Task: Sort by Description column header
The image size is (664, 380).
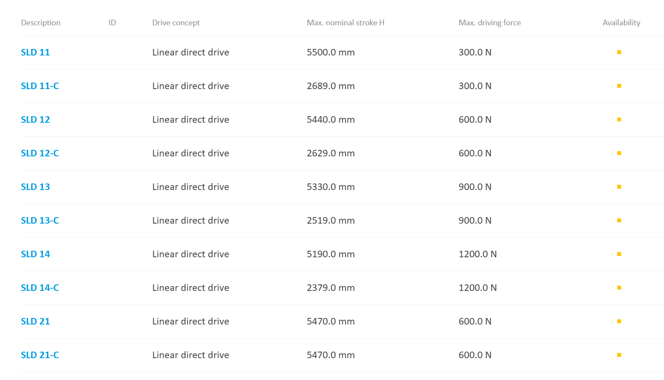Action: click(x=41, y=23)
